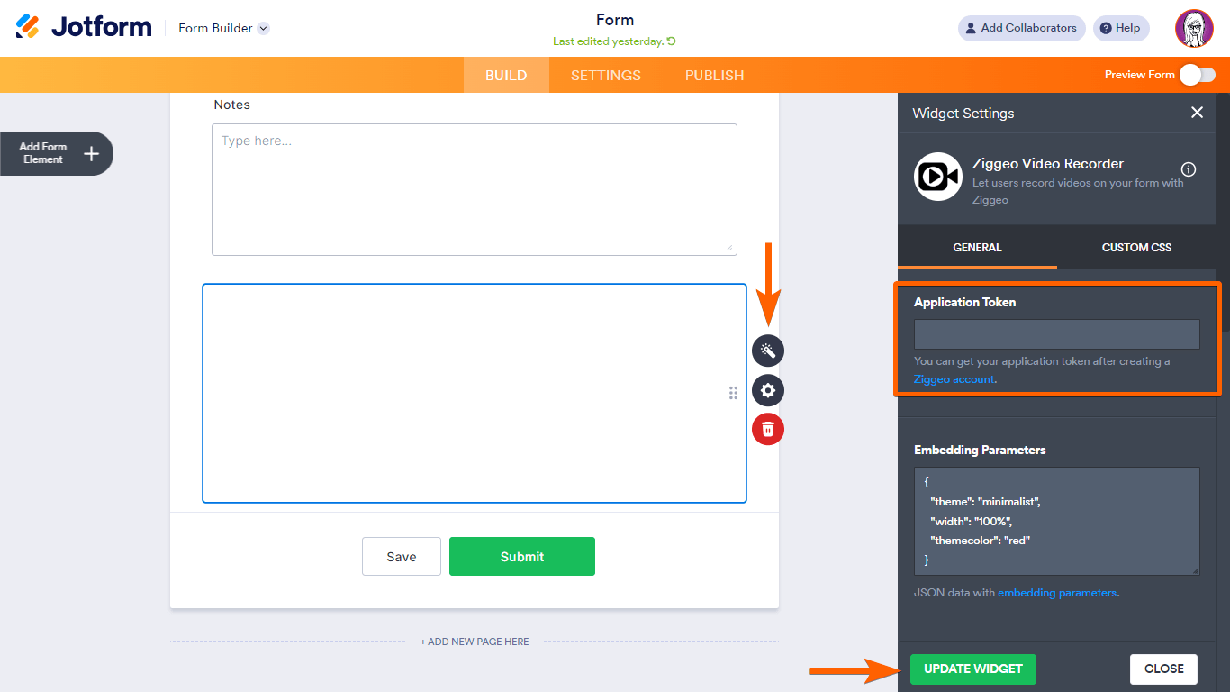Close the Widget Settings panel with X

click(x=1197, y=113)
